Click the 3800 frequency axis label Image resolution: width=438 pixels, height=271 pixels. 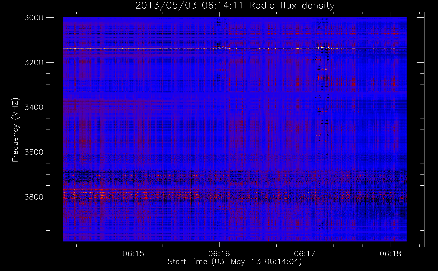tap(34, 197)
